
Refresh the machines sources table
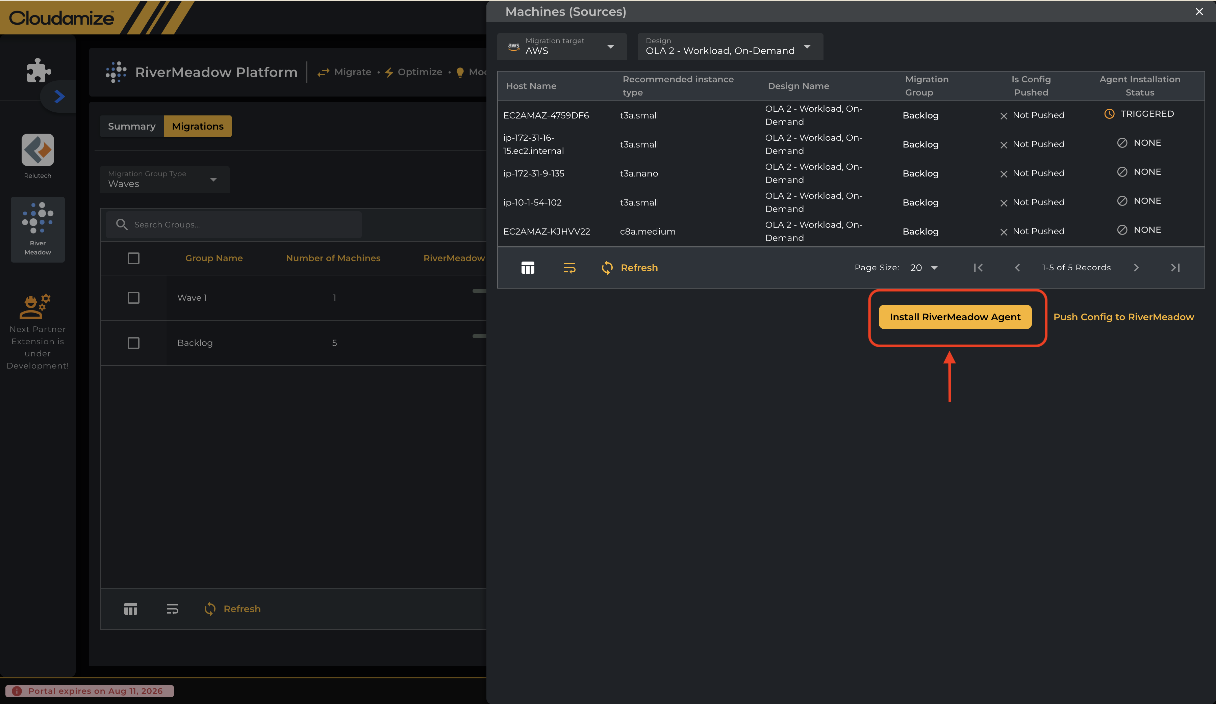coord(630,268)
